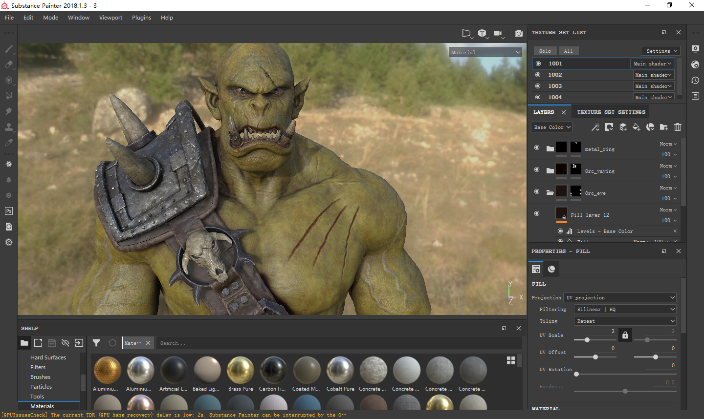Image resolution: width=704 pixels, height=419 pixels.
Task: Click the Solo button
Action: coord(545,51)
